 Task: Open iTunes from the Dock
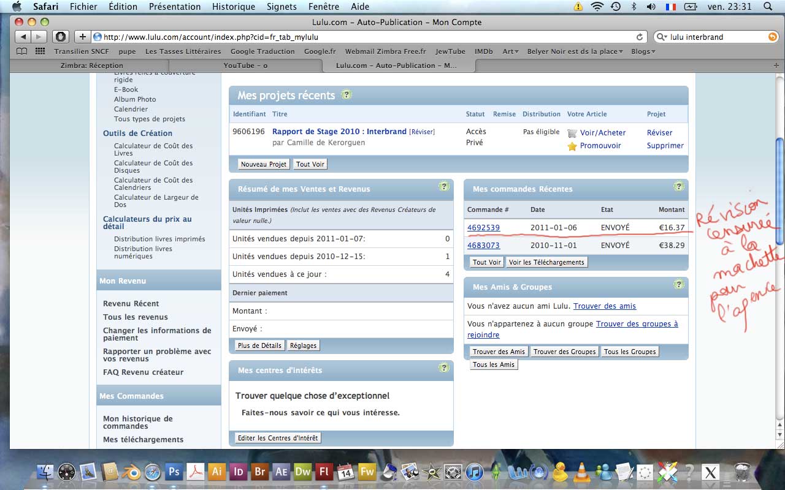pyautogui.click(x=474, y=472)
